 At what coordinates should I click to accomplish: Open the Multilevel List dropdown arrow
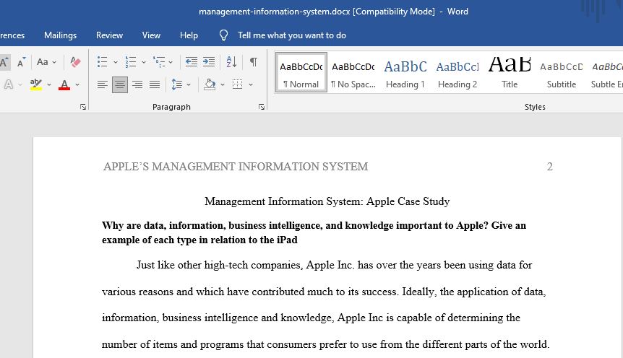click(171, 62)
